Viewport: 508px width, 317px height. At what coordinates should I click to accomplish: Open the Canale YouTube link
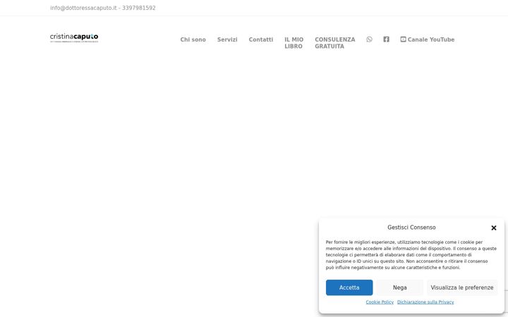pyautogui.click(x=428, y=39)
